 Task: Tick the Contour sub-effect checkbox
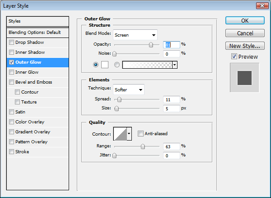tap(17, 92)
